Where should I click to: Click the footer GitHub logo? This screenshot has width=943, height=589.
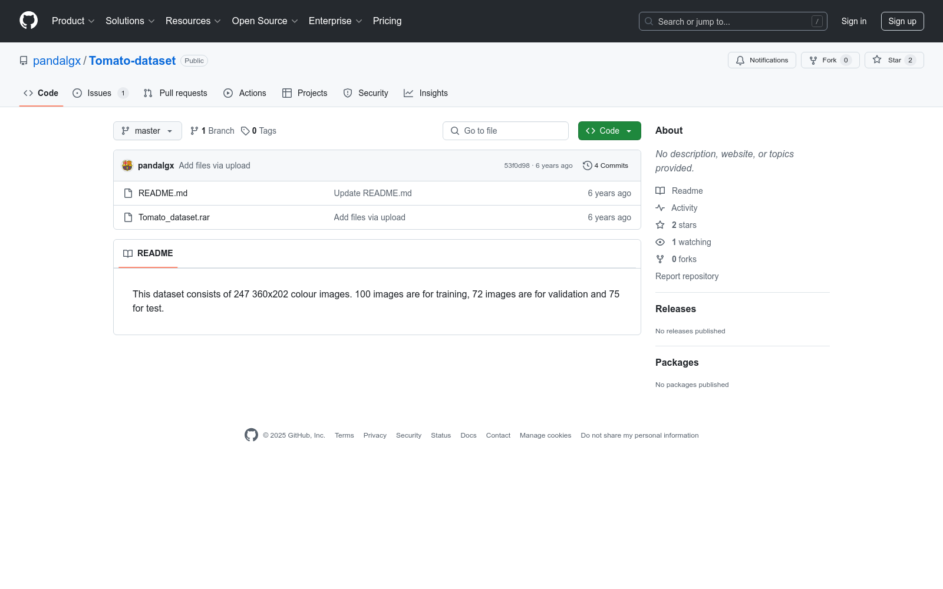tap(251, 435)
